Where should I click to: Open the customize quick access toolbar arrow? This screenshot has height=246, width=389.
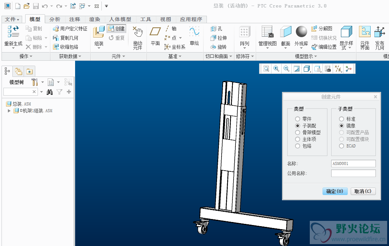[106, 6]
